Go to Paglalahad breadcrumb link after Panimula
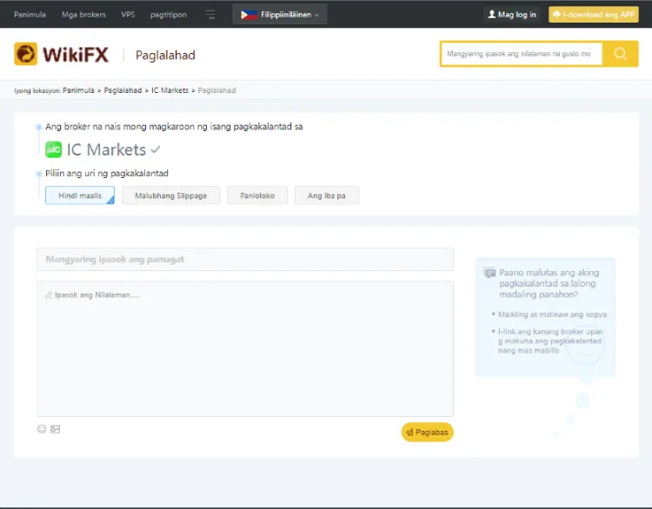This screenshot has width=652, height=509. pyautogui.click(x=123, y=90)
